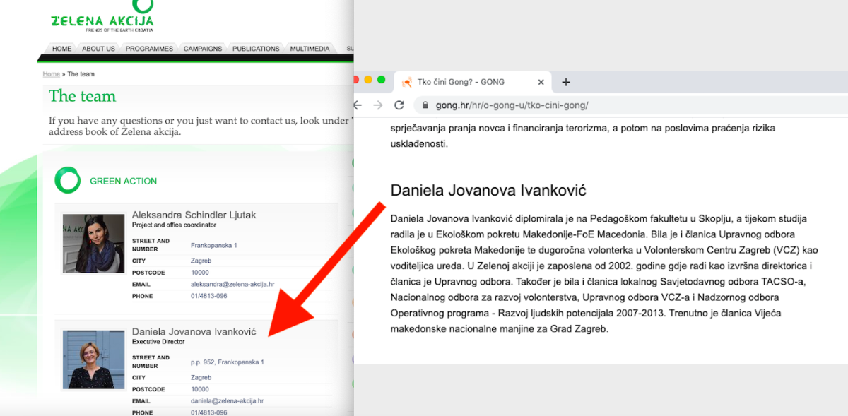Open the PROGRAMMES menu item
848x416 pixels.
click(x=149, y=49)
